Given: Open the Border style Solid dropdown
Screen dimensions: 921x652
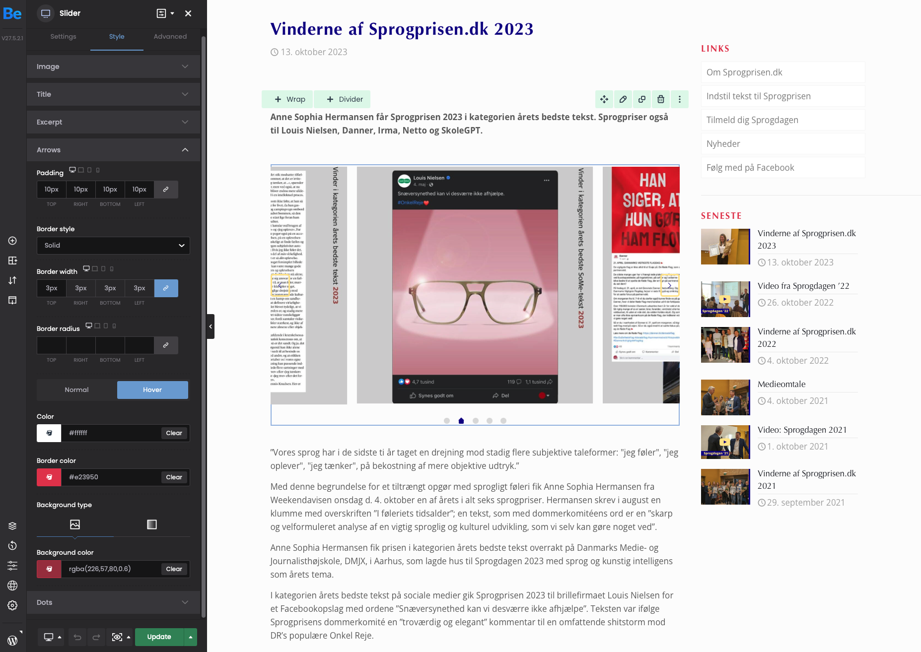Looking at the screenshot, I should pos(113,246).
